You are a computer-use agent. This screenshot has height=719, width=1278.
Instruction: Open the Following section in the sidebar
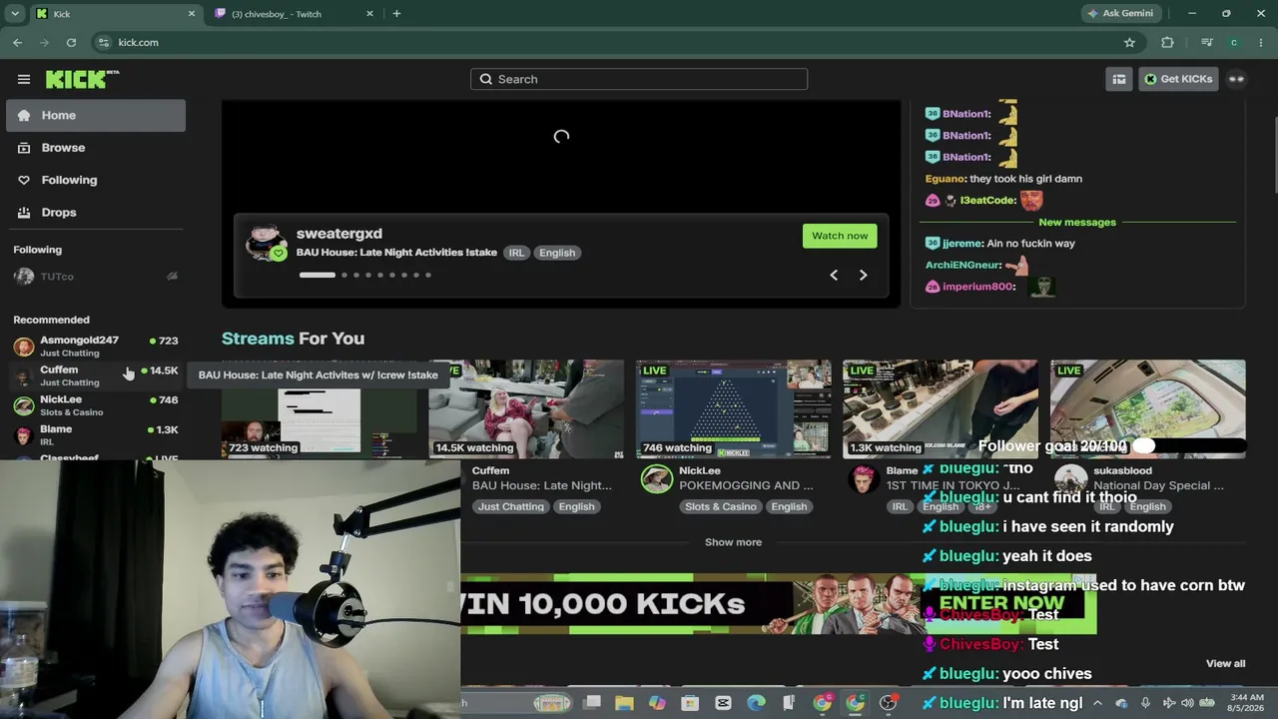[x=96, y=180]
